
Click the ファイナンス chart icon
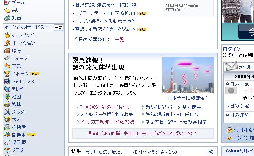point(7,81)
